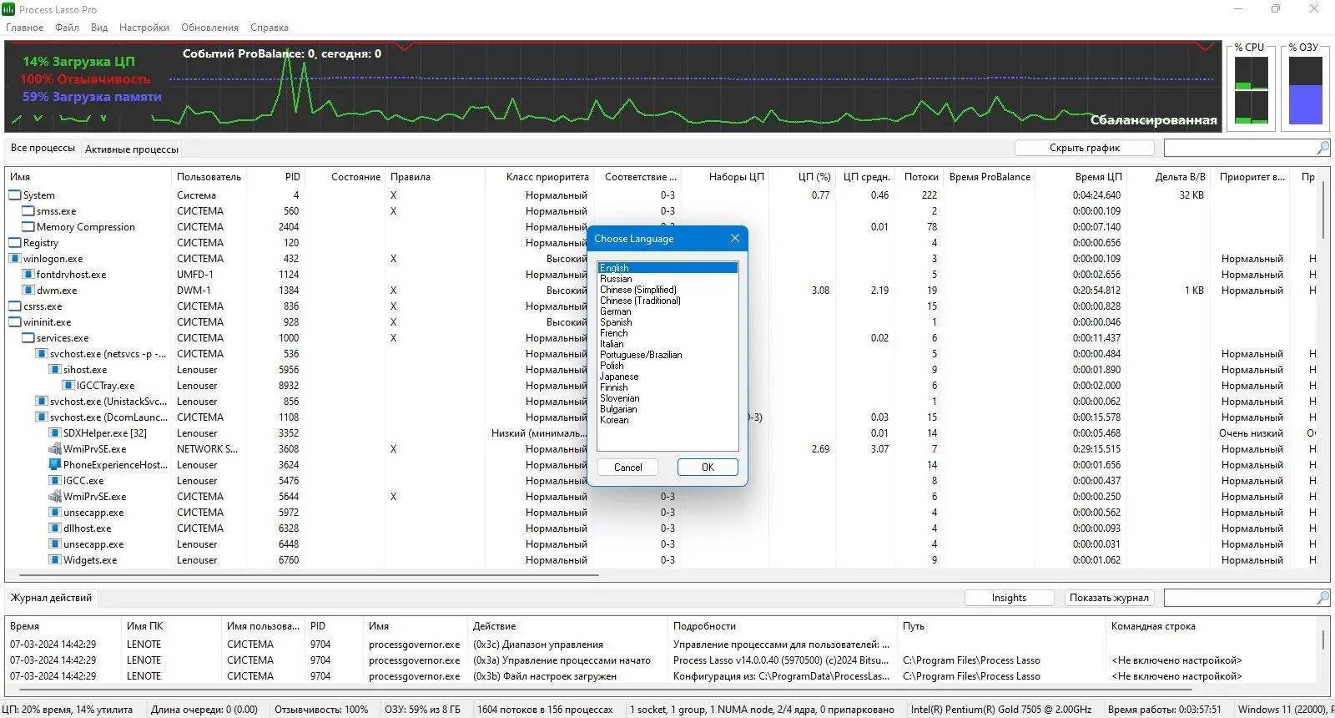Click the % CPU core meter

coord(1252,90)
